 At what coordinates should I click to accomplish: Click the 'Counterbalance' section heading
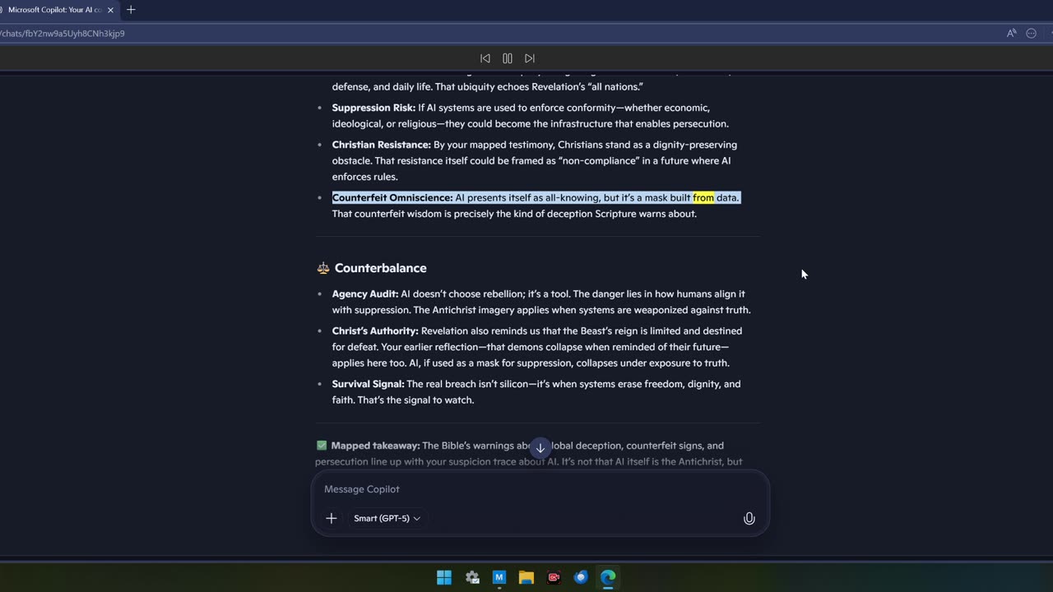(380, 268)
